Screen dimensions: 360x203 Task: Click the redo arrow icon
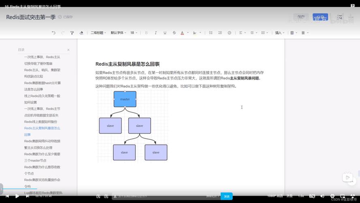coord(63,33)
